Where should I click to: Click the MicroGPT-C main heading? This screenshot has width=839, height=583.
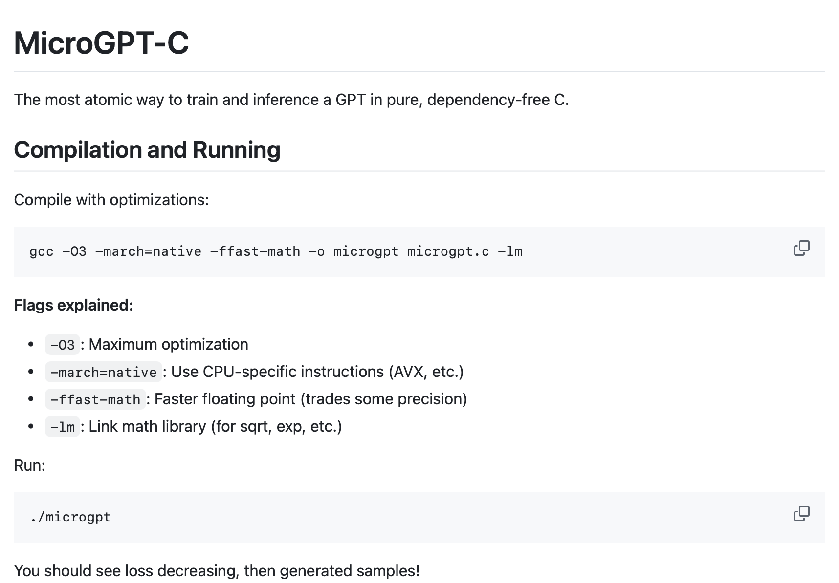coord(101,43)
